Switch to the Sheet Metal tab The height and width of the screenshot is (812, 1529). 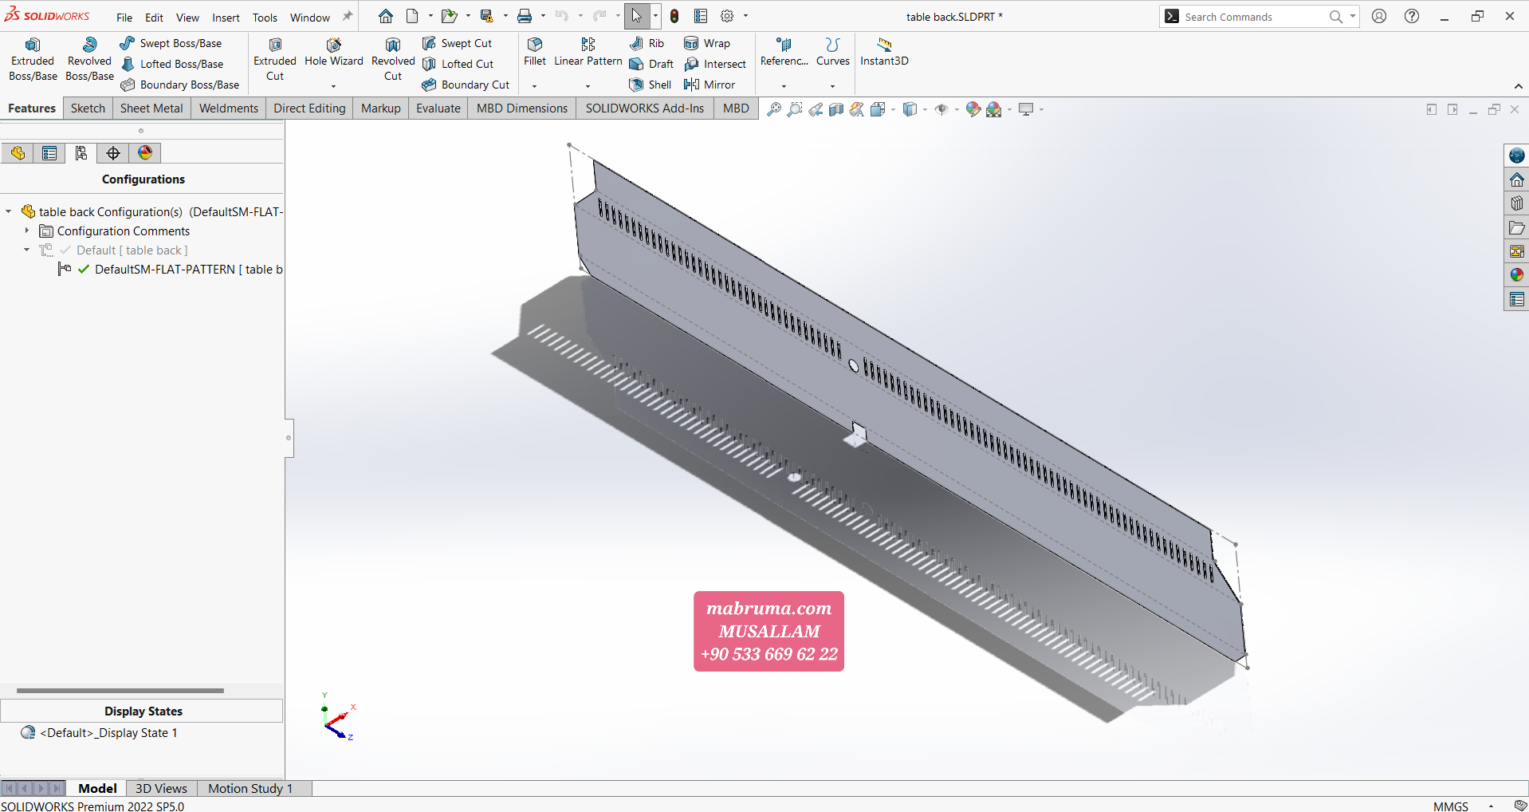click(151, 108)
